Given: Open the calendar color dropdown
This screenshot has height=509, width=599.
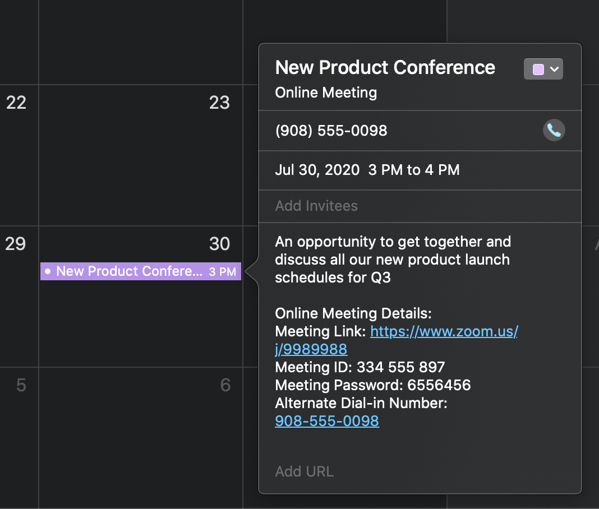Looking at the screenshot, I should click(543, 69).
